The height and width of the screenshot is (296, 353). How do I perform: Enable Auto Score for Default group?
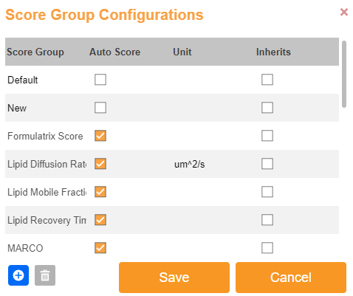pyautogui.click(x=100, y=80)
